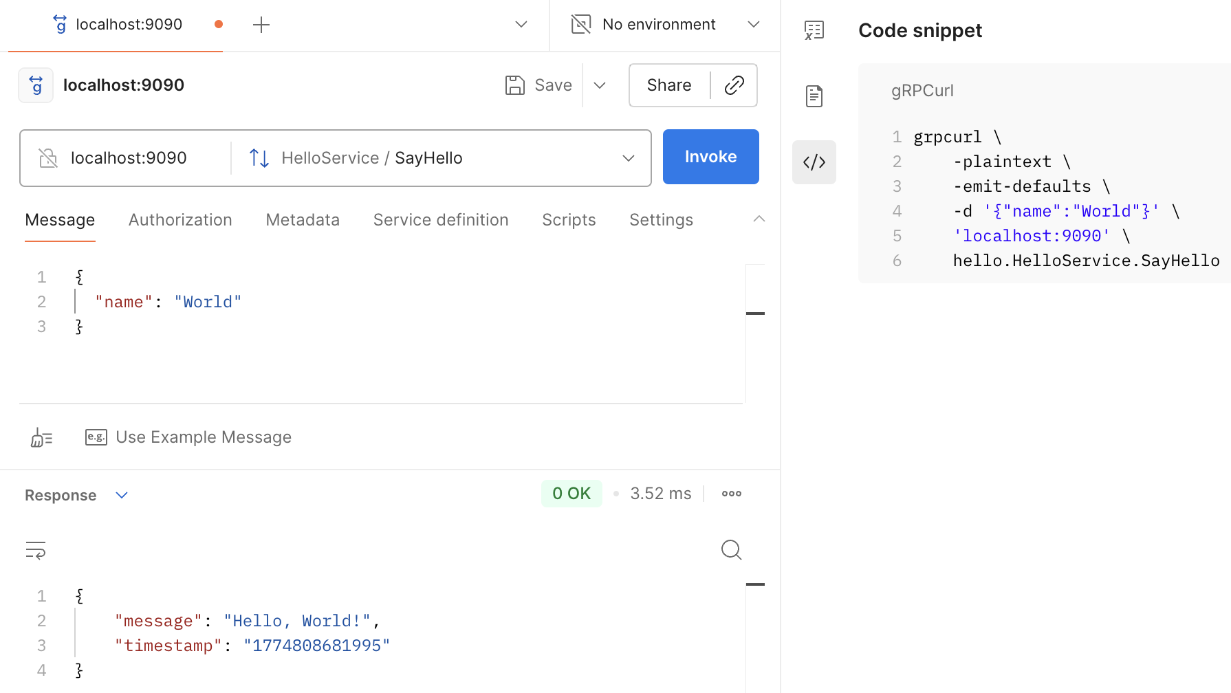Expand the HelloService / SayHello method dropdown

[x=628, y=158]
